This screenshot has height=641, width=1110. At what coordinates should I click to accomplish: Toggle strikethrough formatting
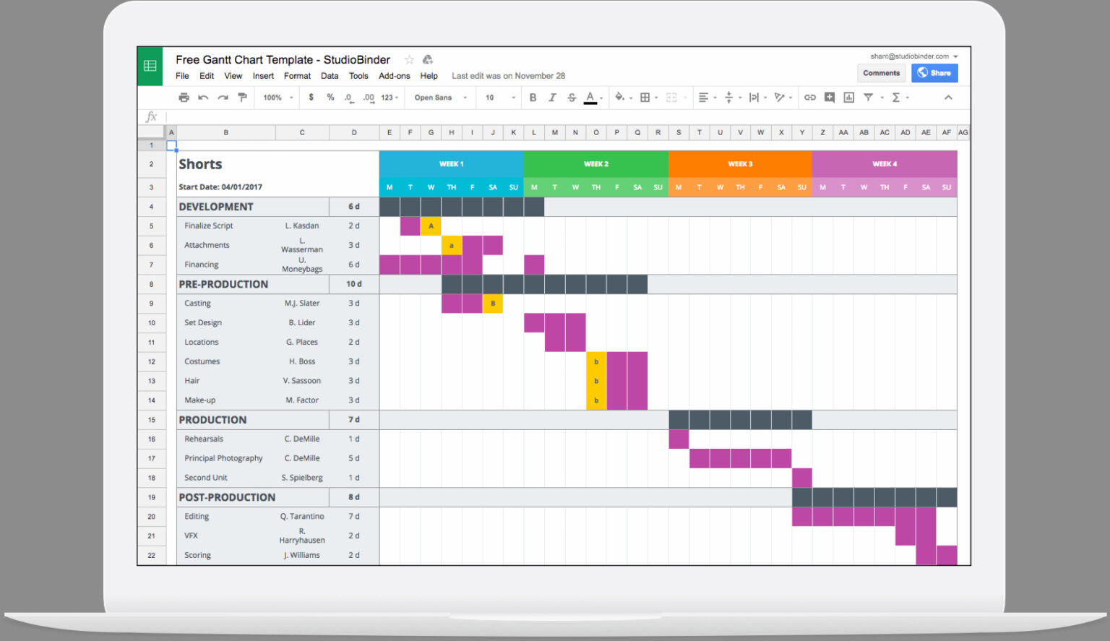tap(572, 98)
